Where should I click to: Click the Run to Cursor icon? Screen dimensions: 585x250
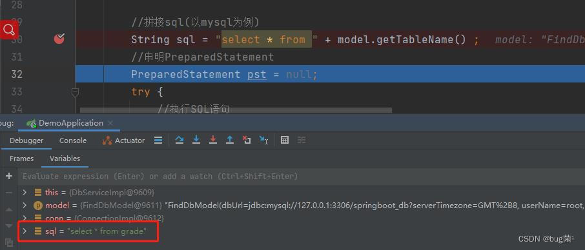click(264, 140)
